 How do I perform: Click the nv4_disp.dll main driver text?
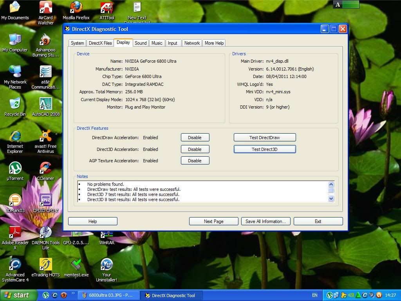click(277, 61)
